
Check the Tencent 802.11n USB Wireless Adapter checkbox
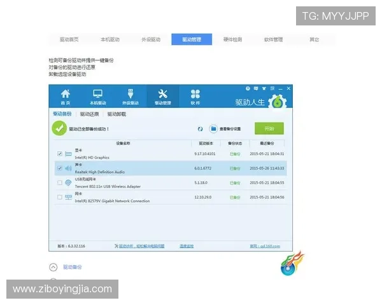(60, 182)
